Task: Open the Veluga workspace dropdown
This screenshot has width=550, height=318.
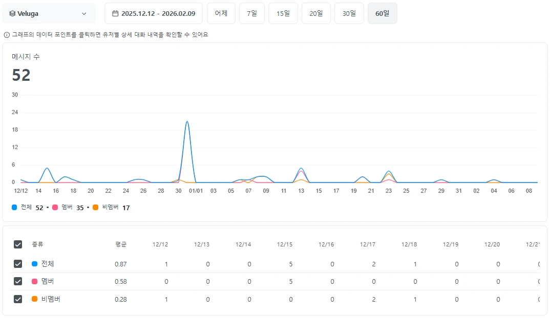Action: (x=48, y=14)
